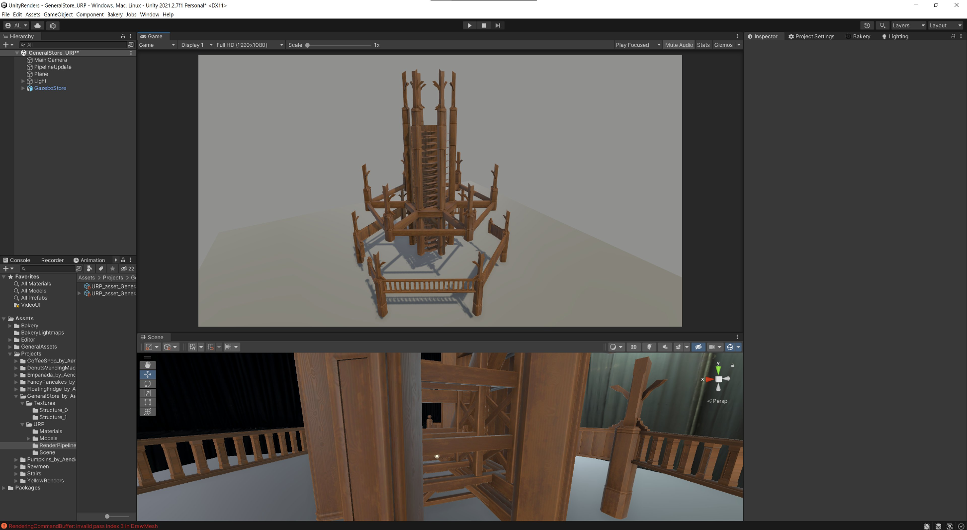
Task: Click the error icon in the status bar
Action: point(4,526)
